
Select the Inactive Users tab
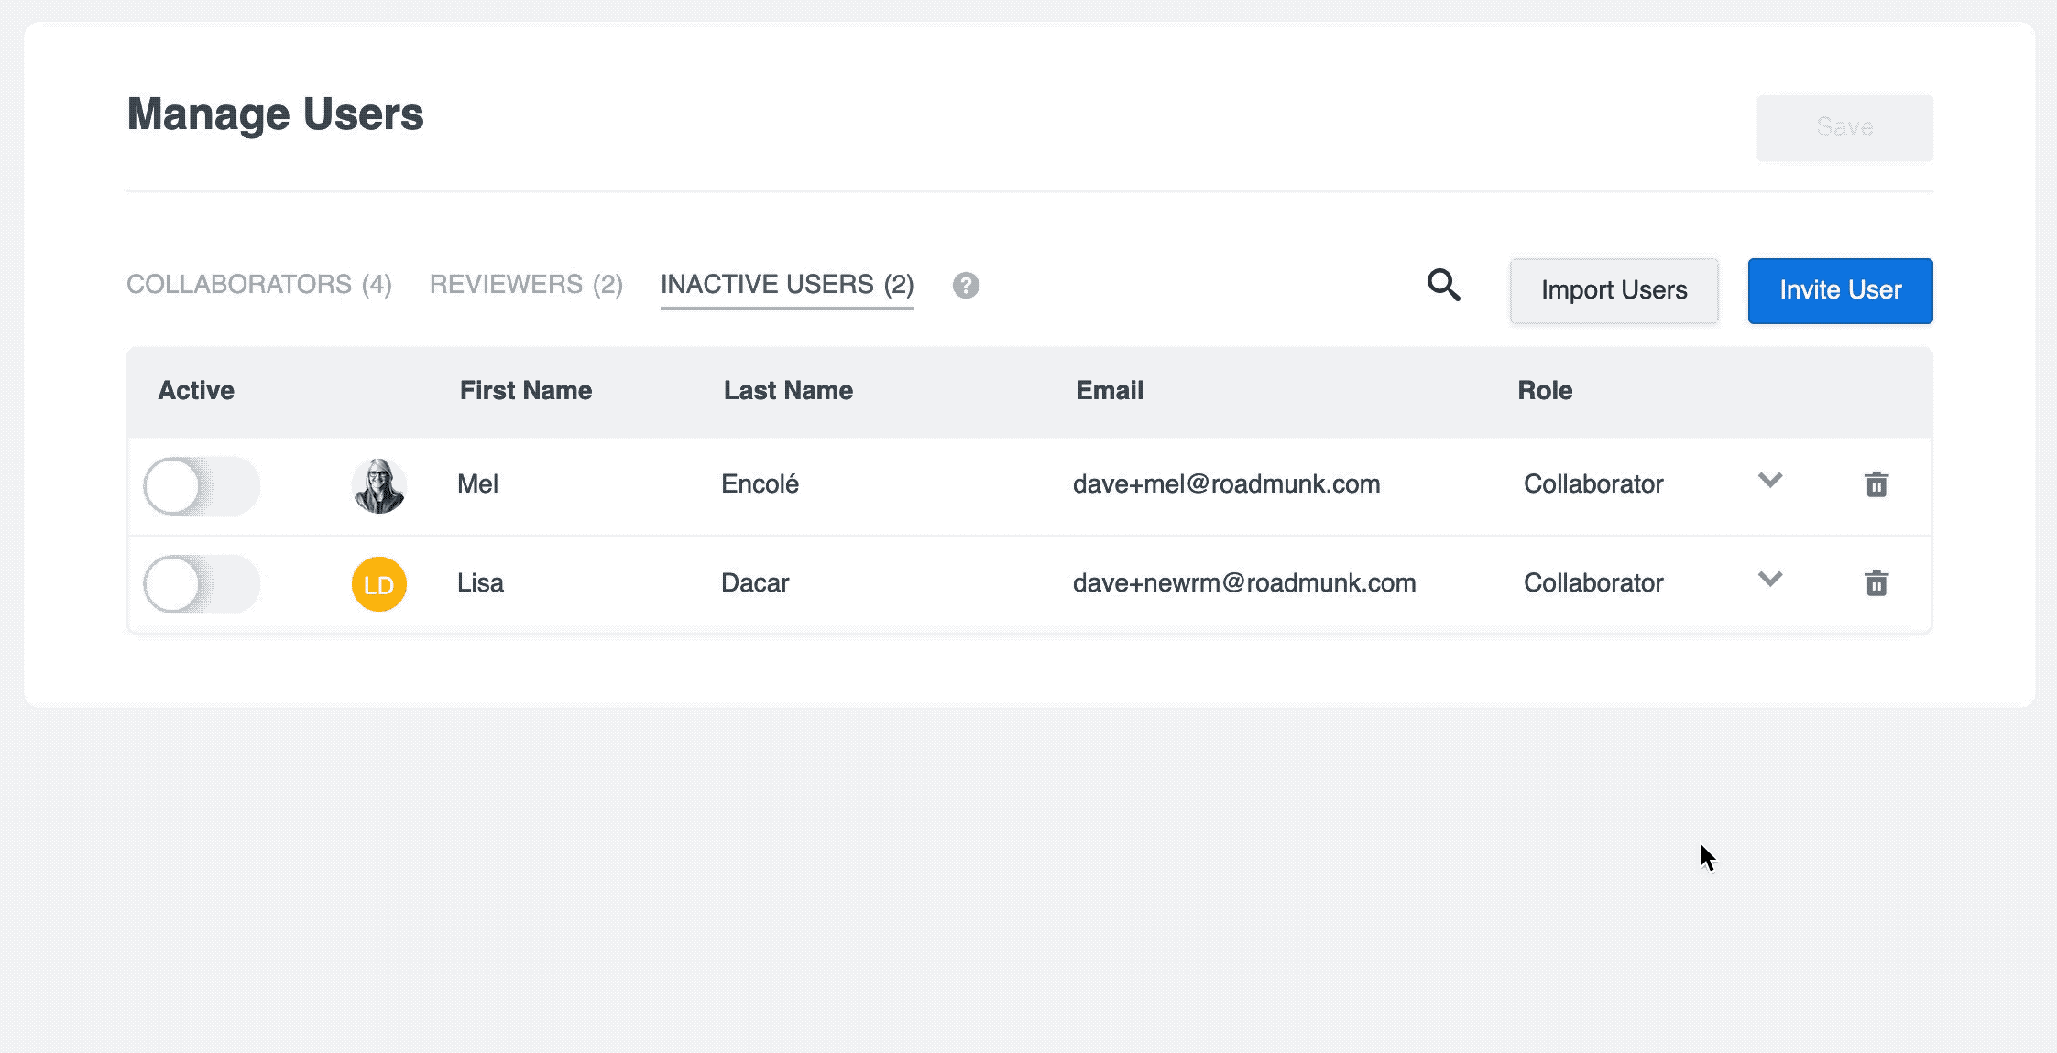(786, 284)
